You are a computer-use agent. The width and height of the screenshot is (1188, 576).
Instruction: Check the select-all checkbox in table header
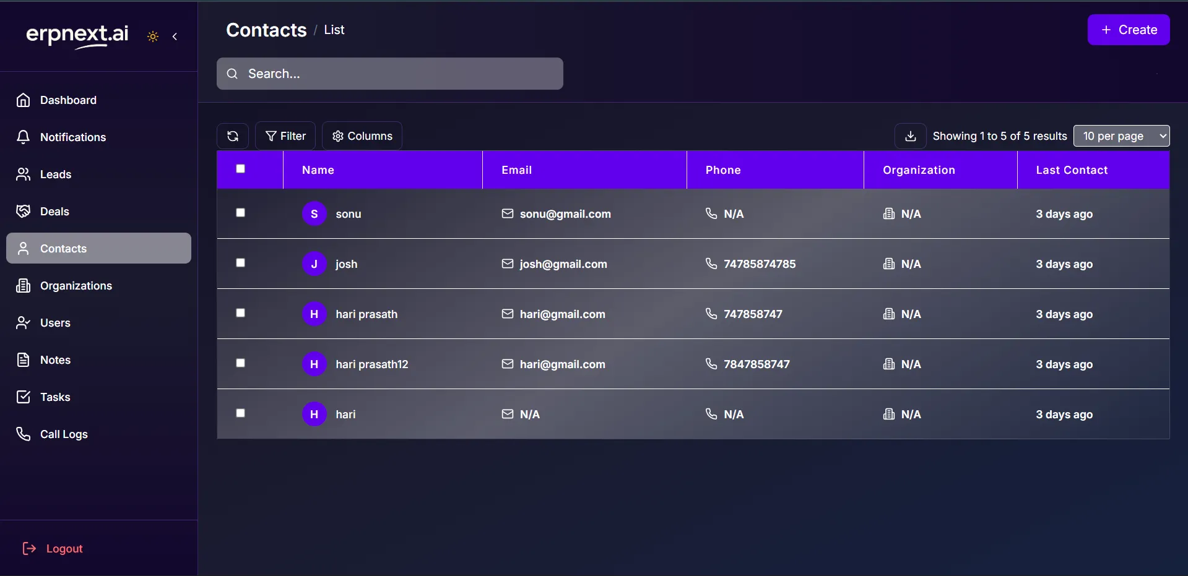(x=241, y=169)
